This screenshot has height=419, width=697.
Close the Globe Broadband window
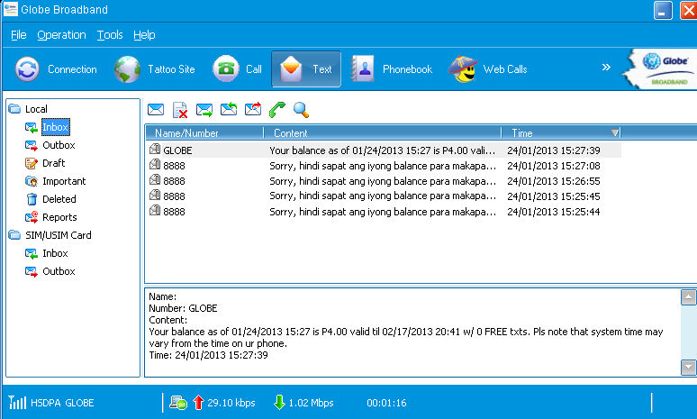coord(689,10)
